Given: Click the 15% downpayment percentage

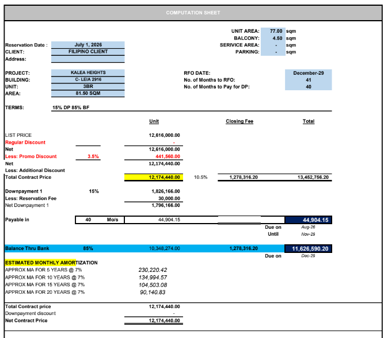Looking at the screenshot, I should tap(94, 191).
